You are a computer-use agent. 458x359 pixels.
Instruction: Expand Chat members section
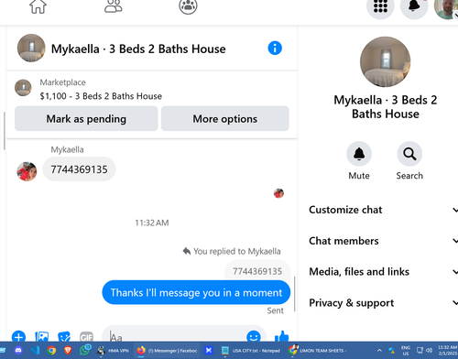coord(383,241)
